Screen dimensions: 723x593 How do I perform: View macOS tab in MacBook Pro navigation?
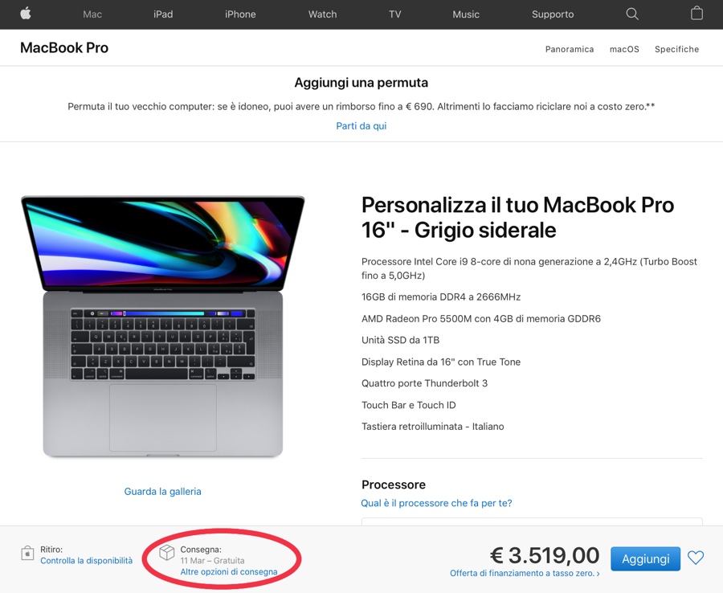[624, 49]
